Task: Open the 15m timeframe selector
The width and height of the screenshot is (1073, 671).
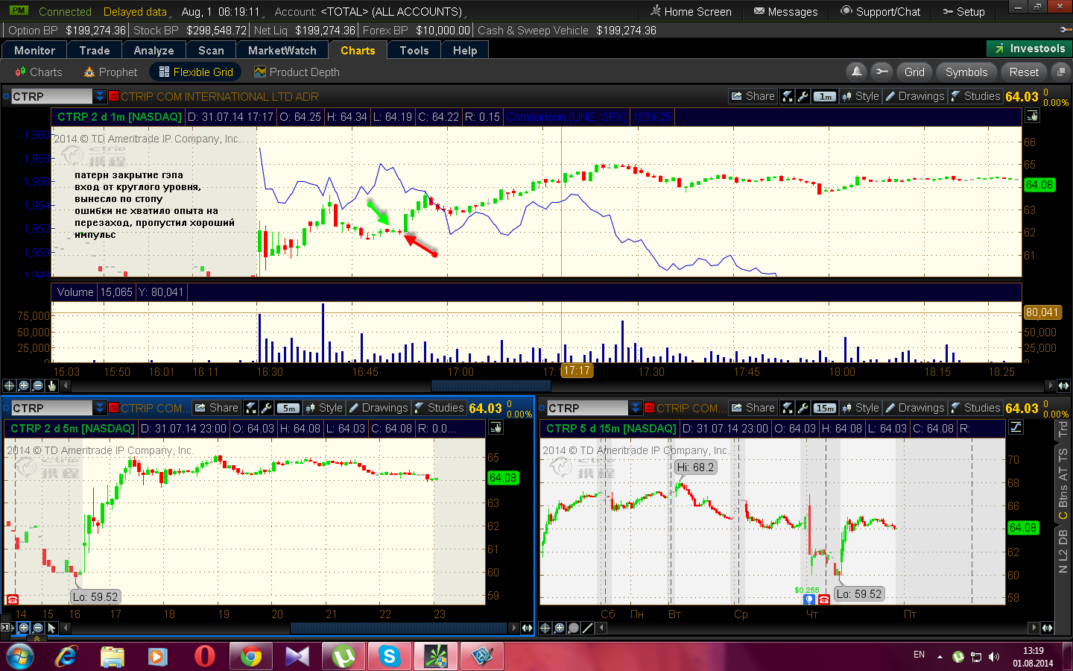Action: pyautogui.click(x=824, y=408)
